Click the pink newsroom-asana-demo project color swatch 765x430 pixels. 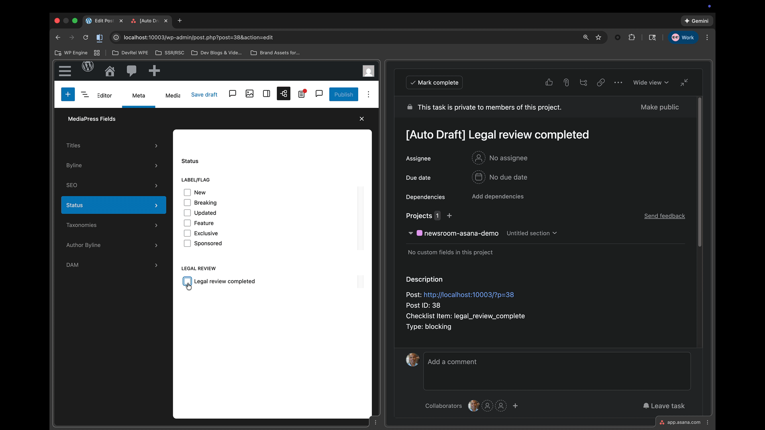point(419,233)
